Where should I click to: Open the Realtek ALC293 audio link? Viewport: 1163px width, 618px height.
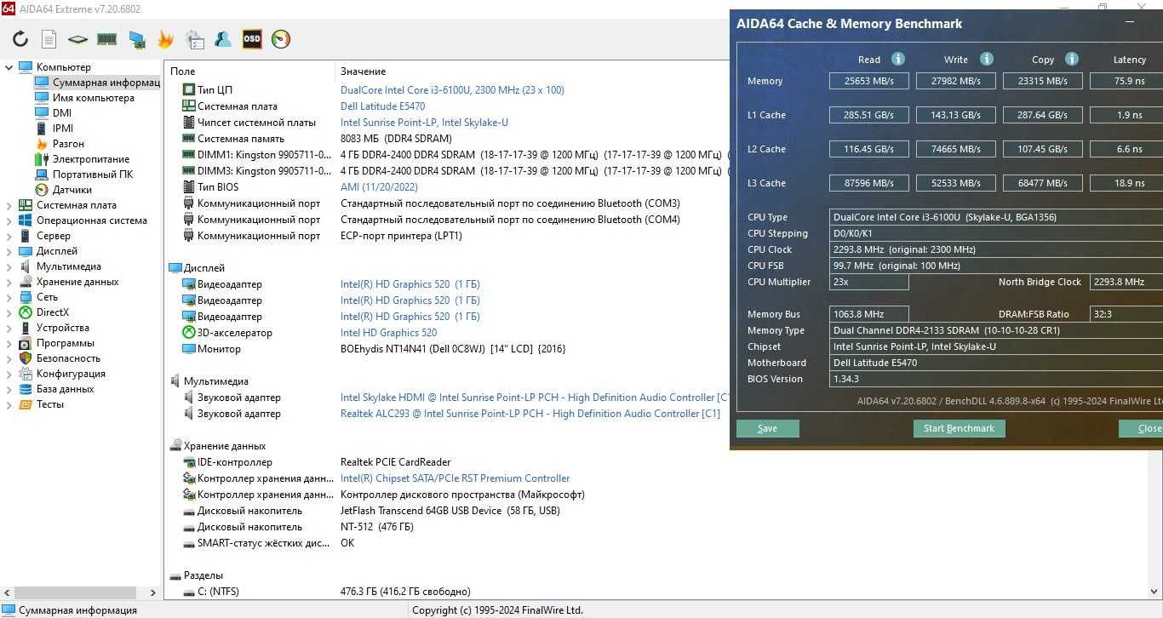tap(530, 414)
